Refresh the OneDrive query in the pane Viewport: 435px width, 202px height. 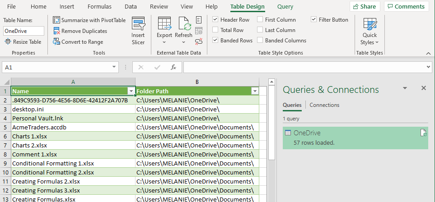423,133
